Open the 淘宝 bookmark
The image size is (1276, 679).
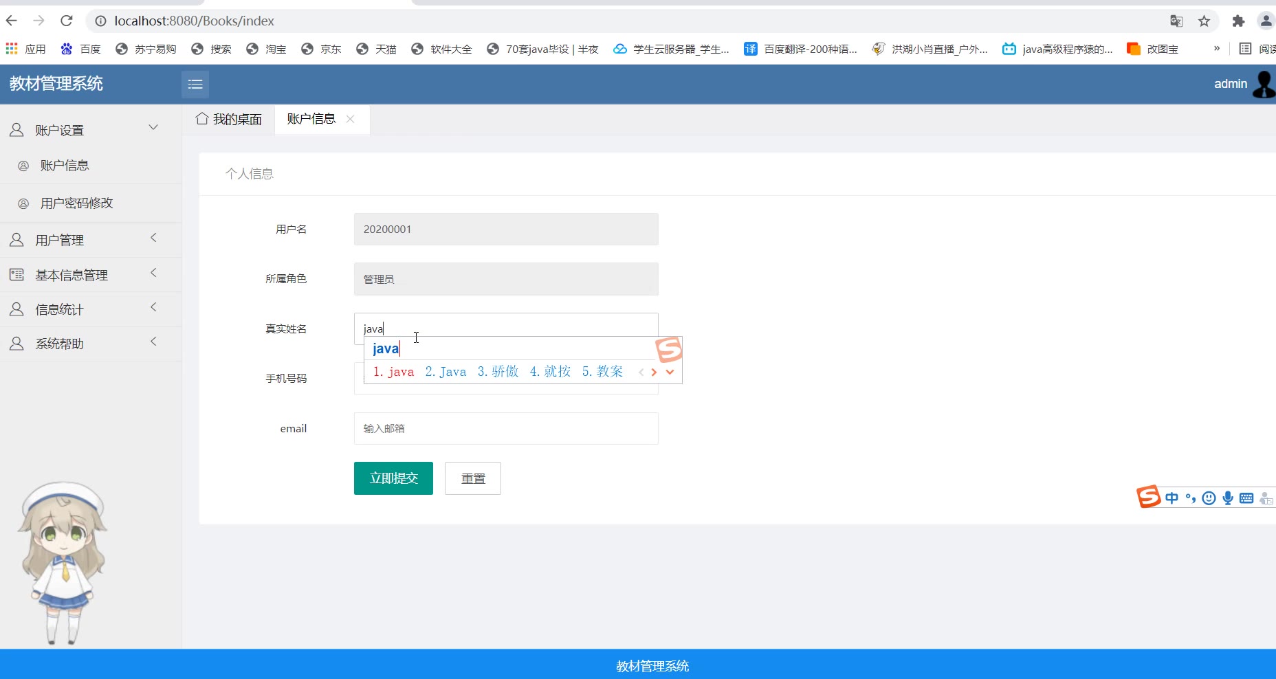point(266,49)
